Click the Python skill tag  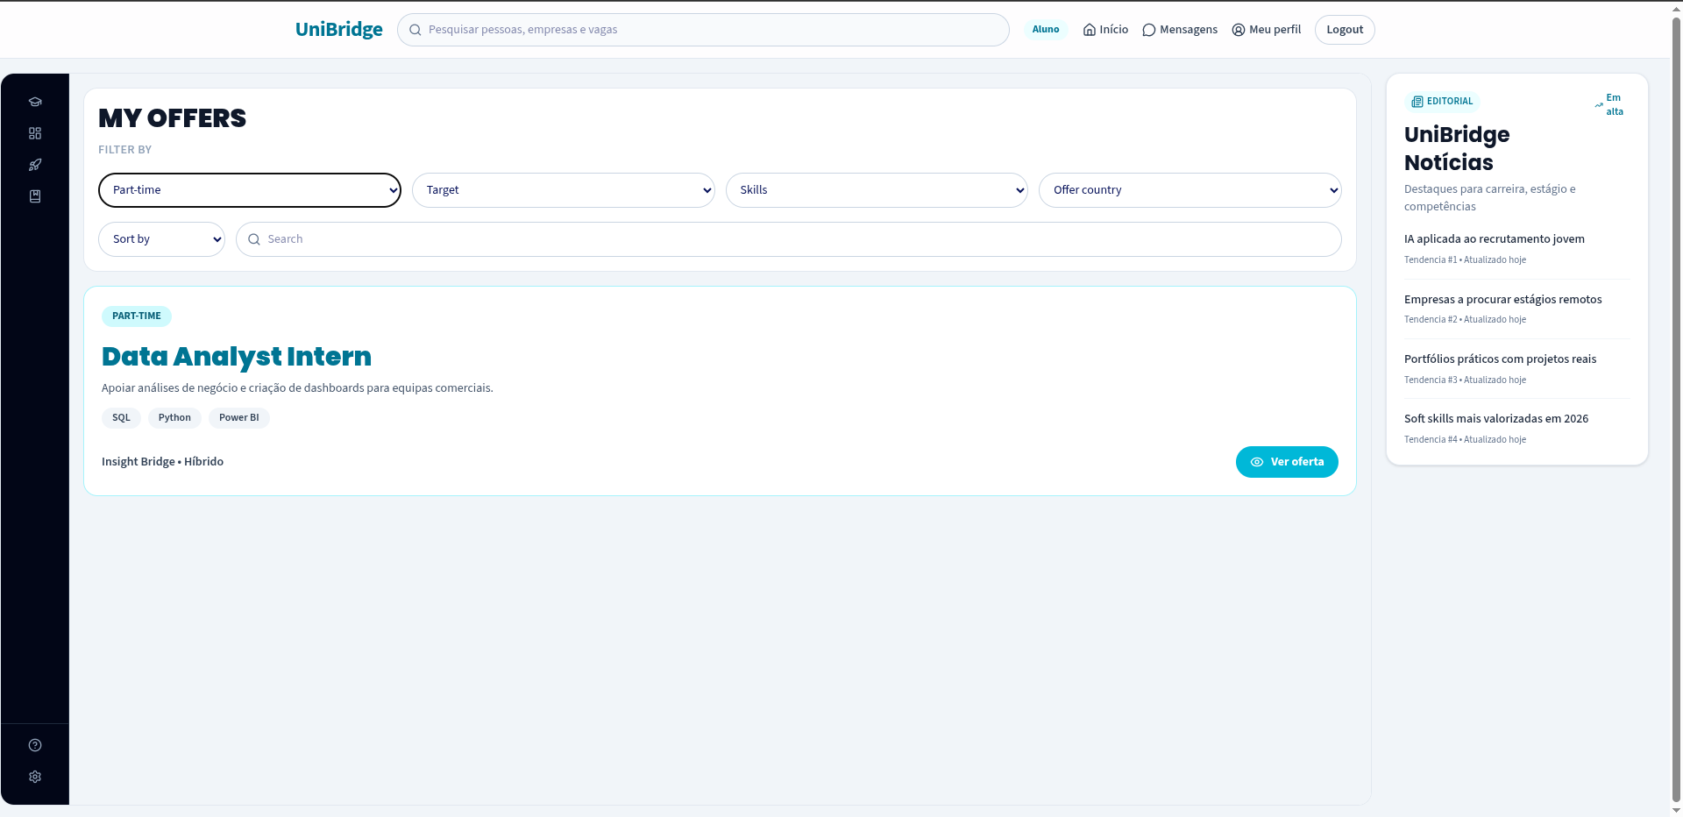[174, 418]
